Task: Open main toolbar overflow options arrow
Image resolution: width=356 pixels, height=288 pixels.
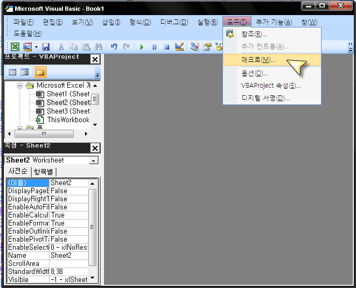Action: [351, 47]
